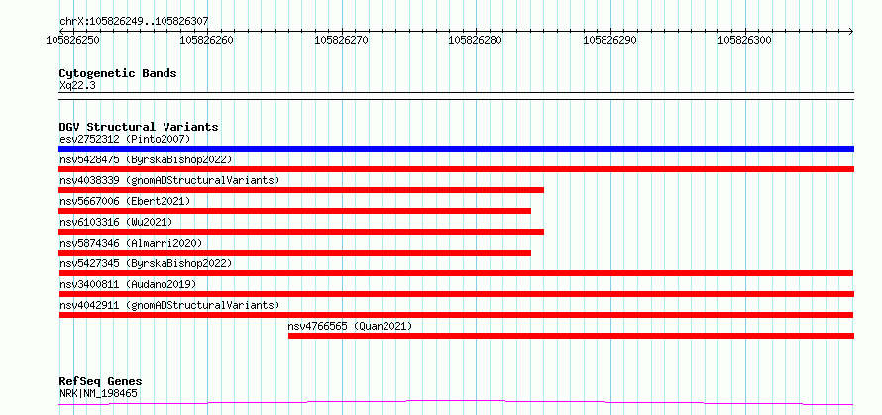Image resolution: width=882 pixels, height=415 pixels.
Task: Click the NRK|NM_198465 gene label
Action: click(x=98, y=393)
